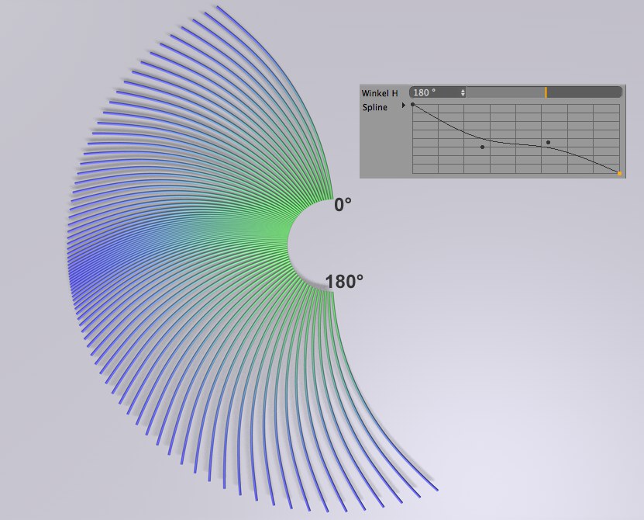Select the right tangent handle dot in spline graph

548,142
